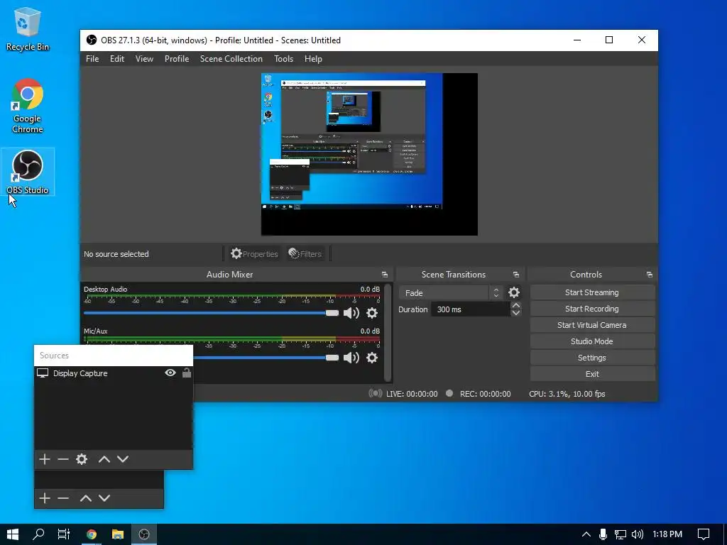Open the system volume tray icon
This screenshot has height=545, width=727.
638,534
